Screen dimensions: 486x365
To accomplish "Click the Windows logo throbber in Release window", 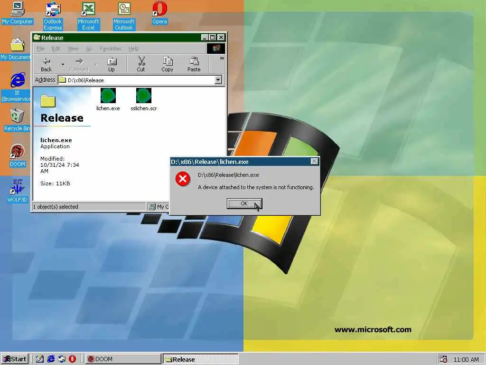I will point(216,48).
